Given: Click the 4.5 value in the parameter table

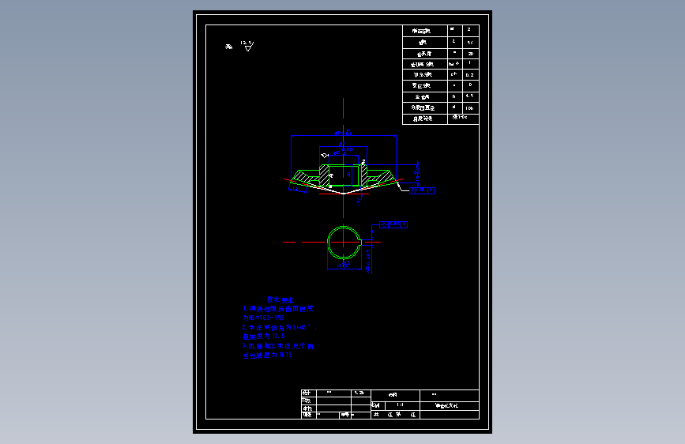Looking at the screenshot, I should coord(470,96).
